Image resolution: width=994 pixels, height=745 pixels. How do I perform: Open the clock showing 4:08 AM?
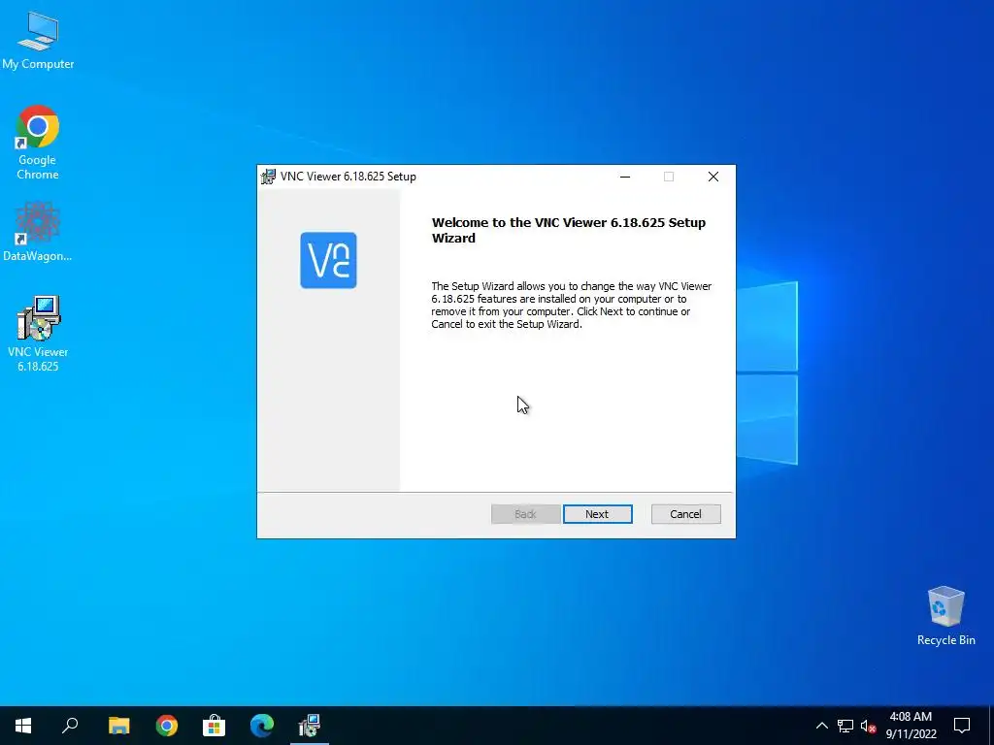coord(911,726)
